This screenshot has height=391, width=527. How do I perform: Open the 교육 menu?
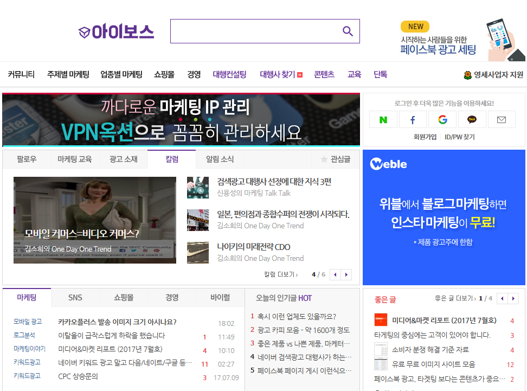click(354, 74)
